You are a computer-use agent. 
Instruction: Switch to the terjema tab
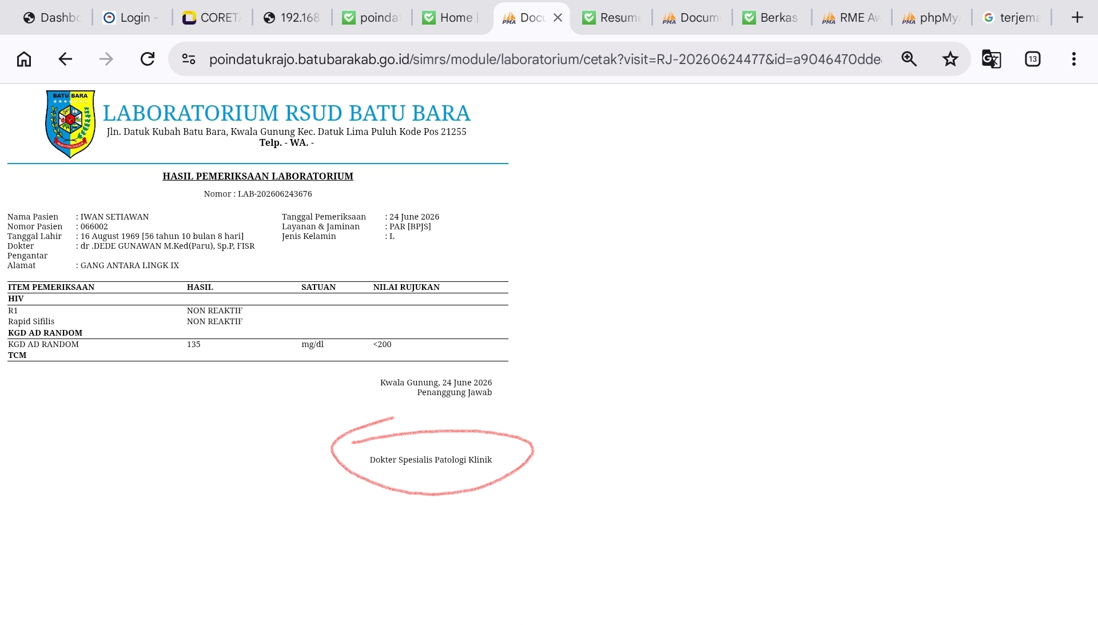tap(1011, 18)
